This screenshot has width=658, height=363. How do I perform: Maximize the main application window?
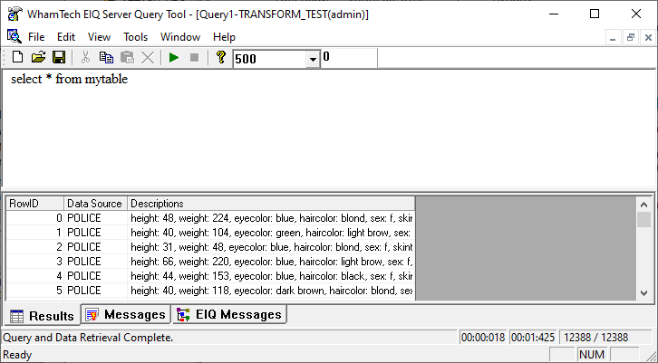(595, 14)
